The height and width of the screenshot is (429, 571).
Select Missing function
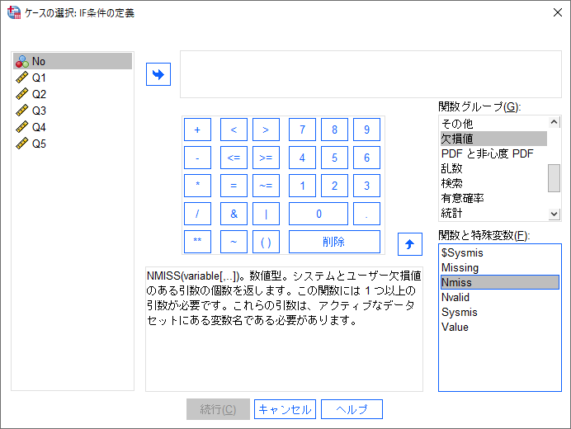[500, 267]
